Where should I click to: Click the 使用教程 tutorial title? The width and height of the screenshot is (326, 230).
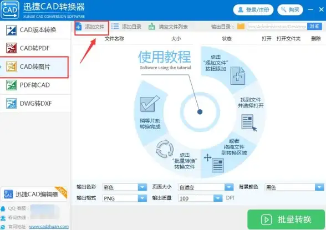pos(165,57)
